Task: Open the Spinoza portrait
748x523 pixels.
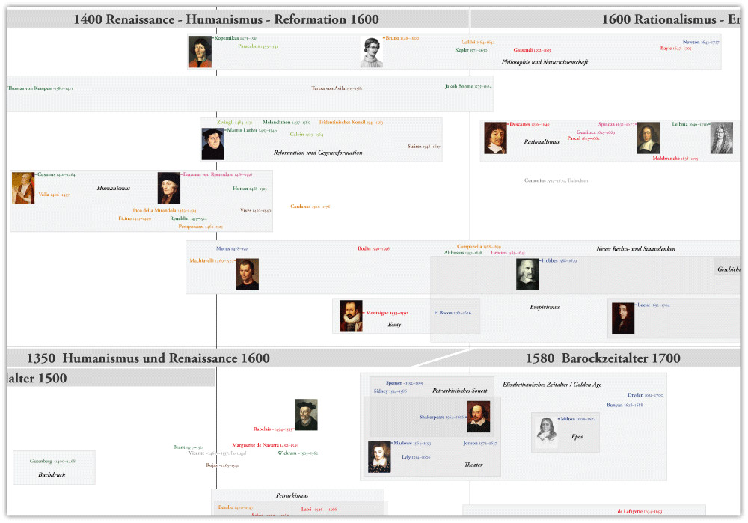Action: tap(649, 138)
